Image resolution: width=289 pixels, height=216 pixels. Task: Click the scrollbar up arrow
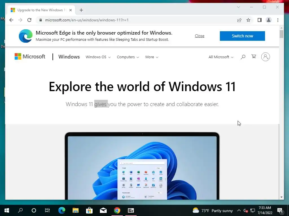[x=281, y=28]
